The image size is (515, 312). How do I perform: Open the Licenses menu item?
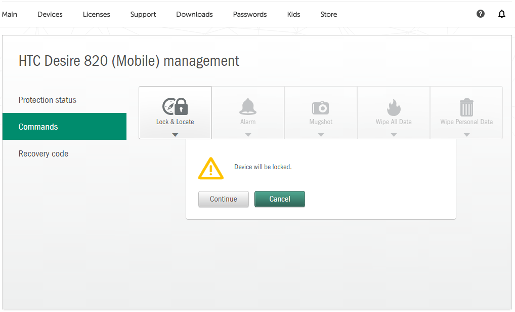[x=96, y=15]
